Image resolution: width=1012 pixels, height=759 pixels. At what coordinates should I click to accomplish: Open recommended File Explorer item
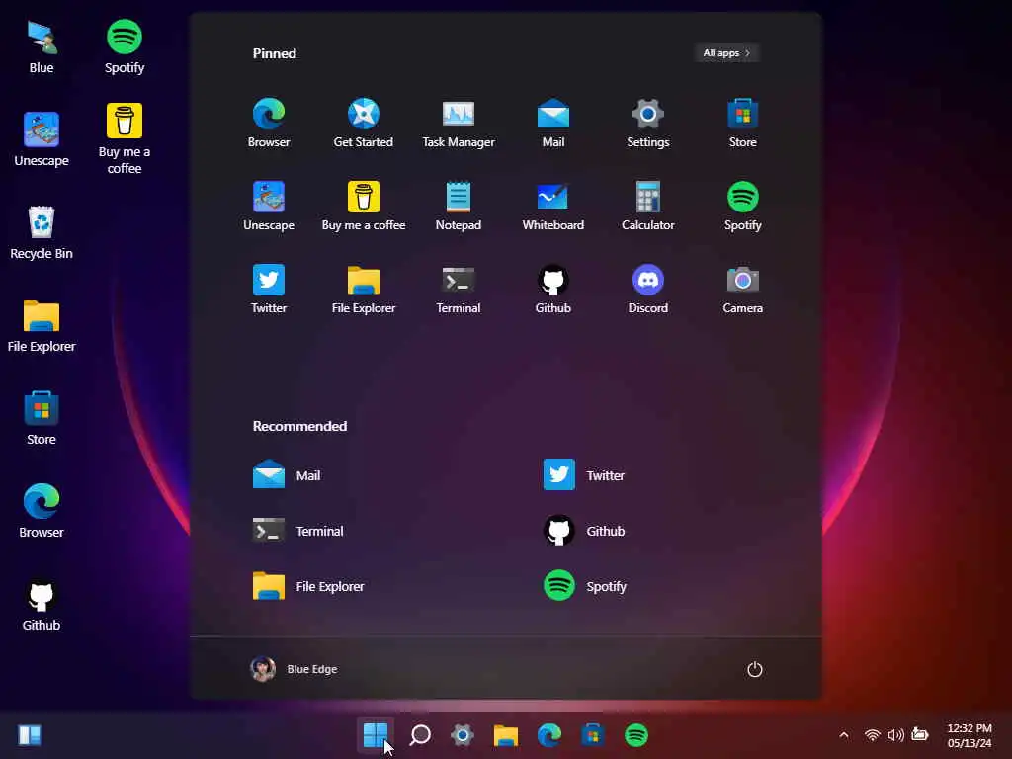(x=308, y=586)
